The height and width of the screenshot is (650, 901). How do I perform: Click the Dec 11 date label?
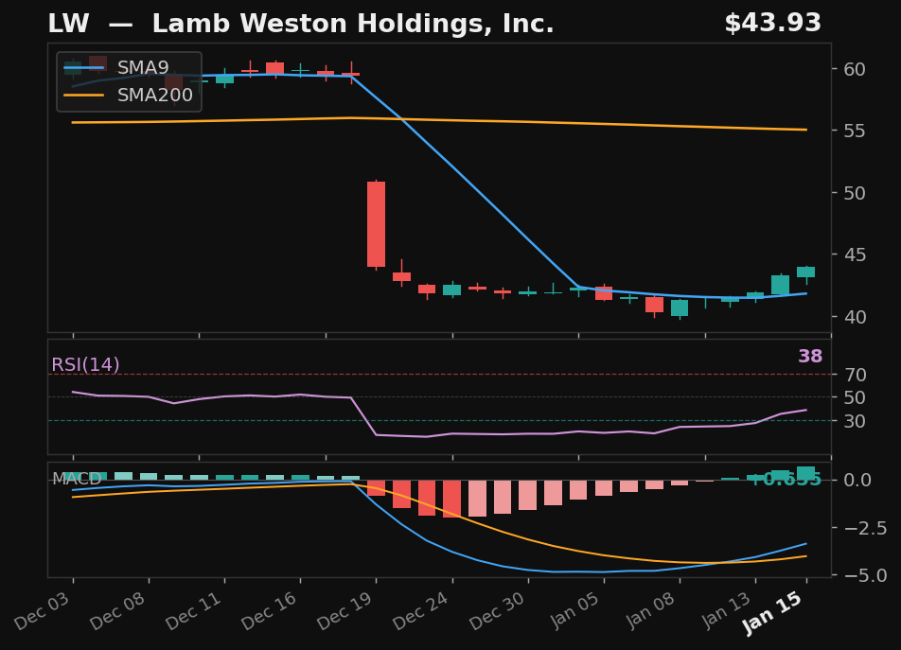tap(194, 611)
